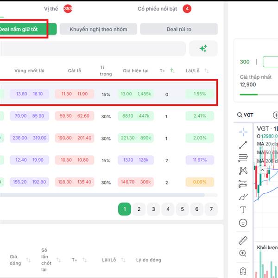This screenshot has height=278, width=278.
Task: Sort the Giá đóng column
Action: click(x=28, y=260)
